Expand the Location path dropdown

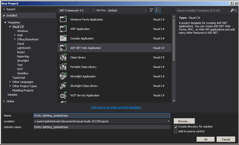168,121
